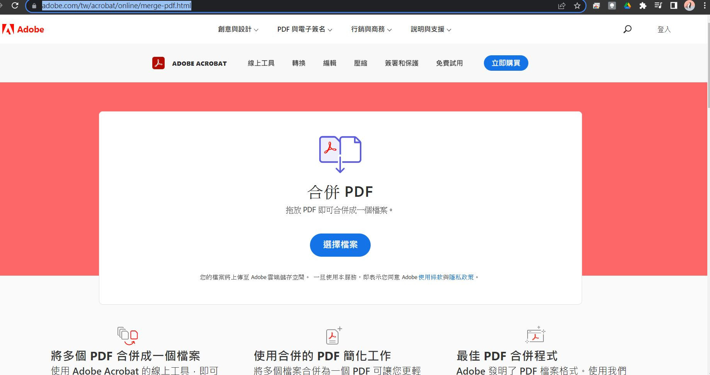710x375 pixels.
Task: Open the Chrome three-dot menu
Action: point(705,6)
